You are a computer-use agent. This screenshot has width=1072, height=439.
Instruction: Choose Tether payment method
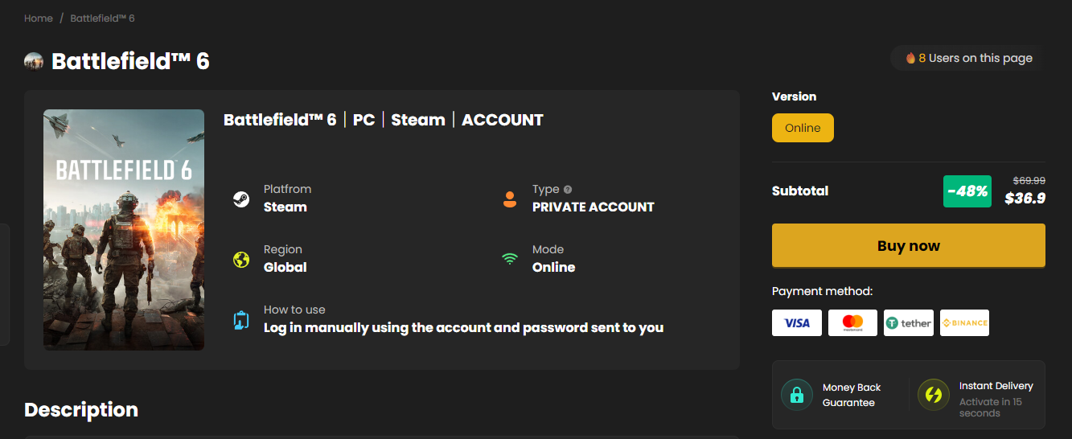909,322
